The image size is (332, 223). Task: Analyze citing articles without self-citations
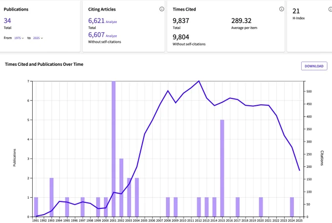point(111,36)
